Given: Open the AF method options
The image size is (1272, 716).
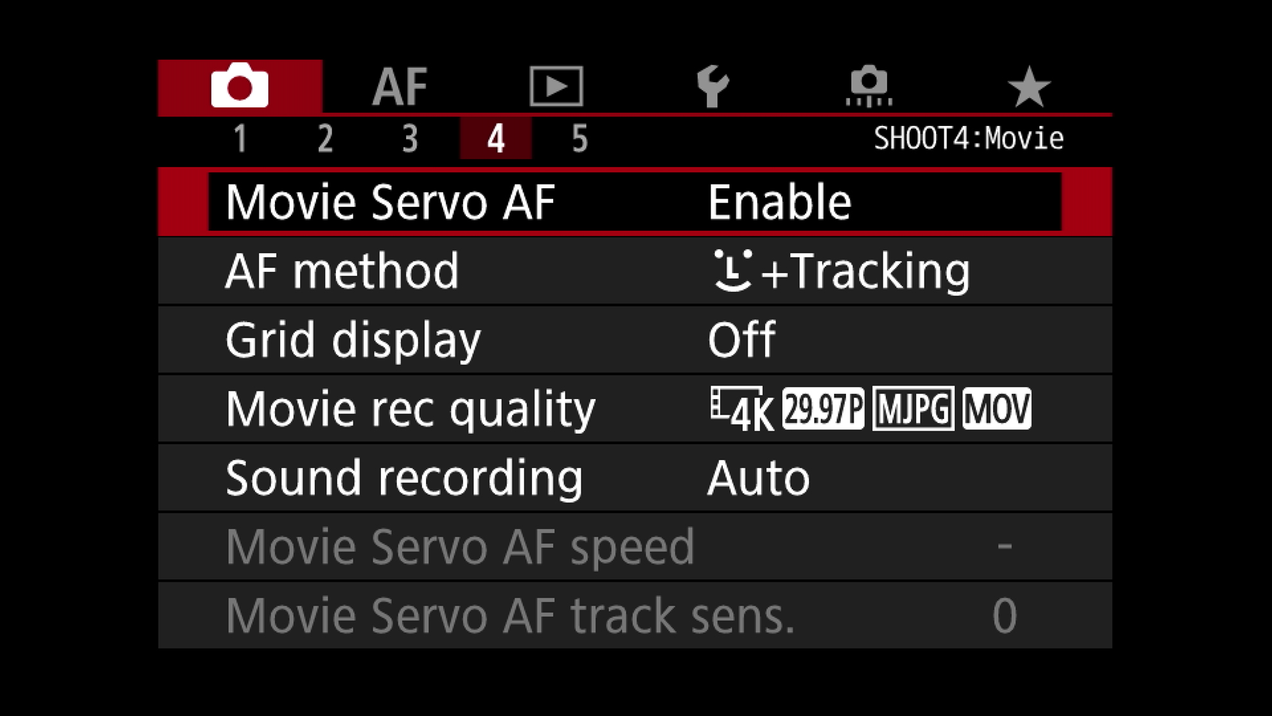Looking at the screenshot, I should click(x=342, y=271).
